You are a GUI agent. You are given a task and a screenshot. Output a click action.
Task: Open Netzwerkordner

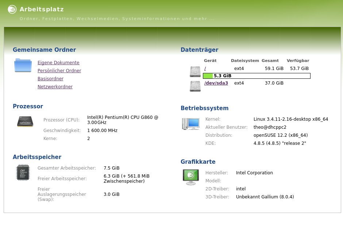click(x=55, y=87)
